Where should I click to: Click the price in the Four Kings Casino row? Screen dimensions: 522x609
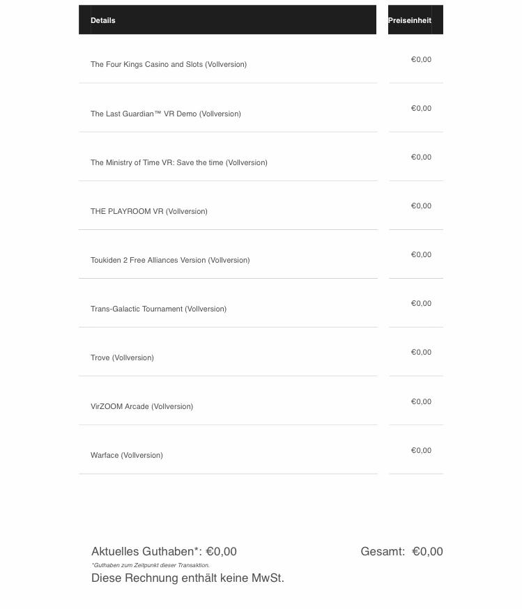[x=421, y=59]
